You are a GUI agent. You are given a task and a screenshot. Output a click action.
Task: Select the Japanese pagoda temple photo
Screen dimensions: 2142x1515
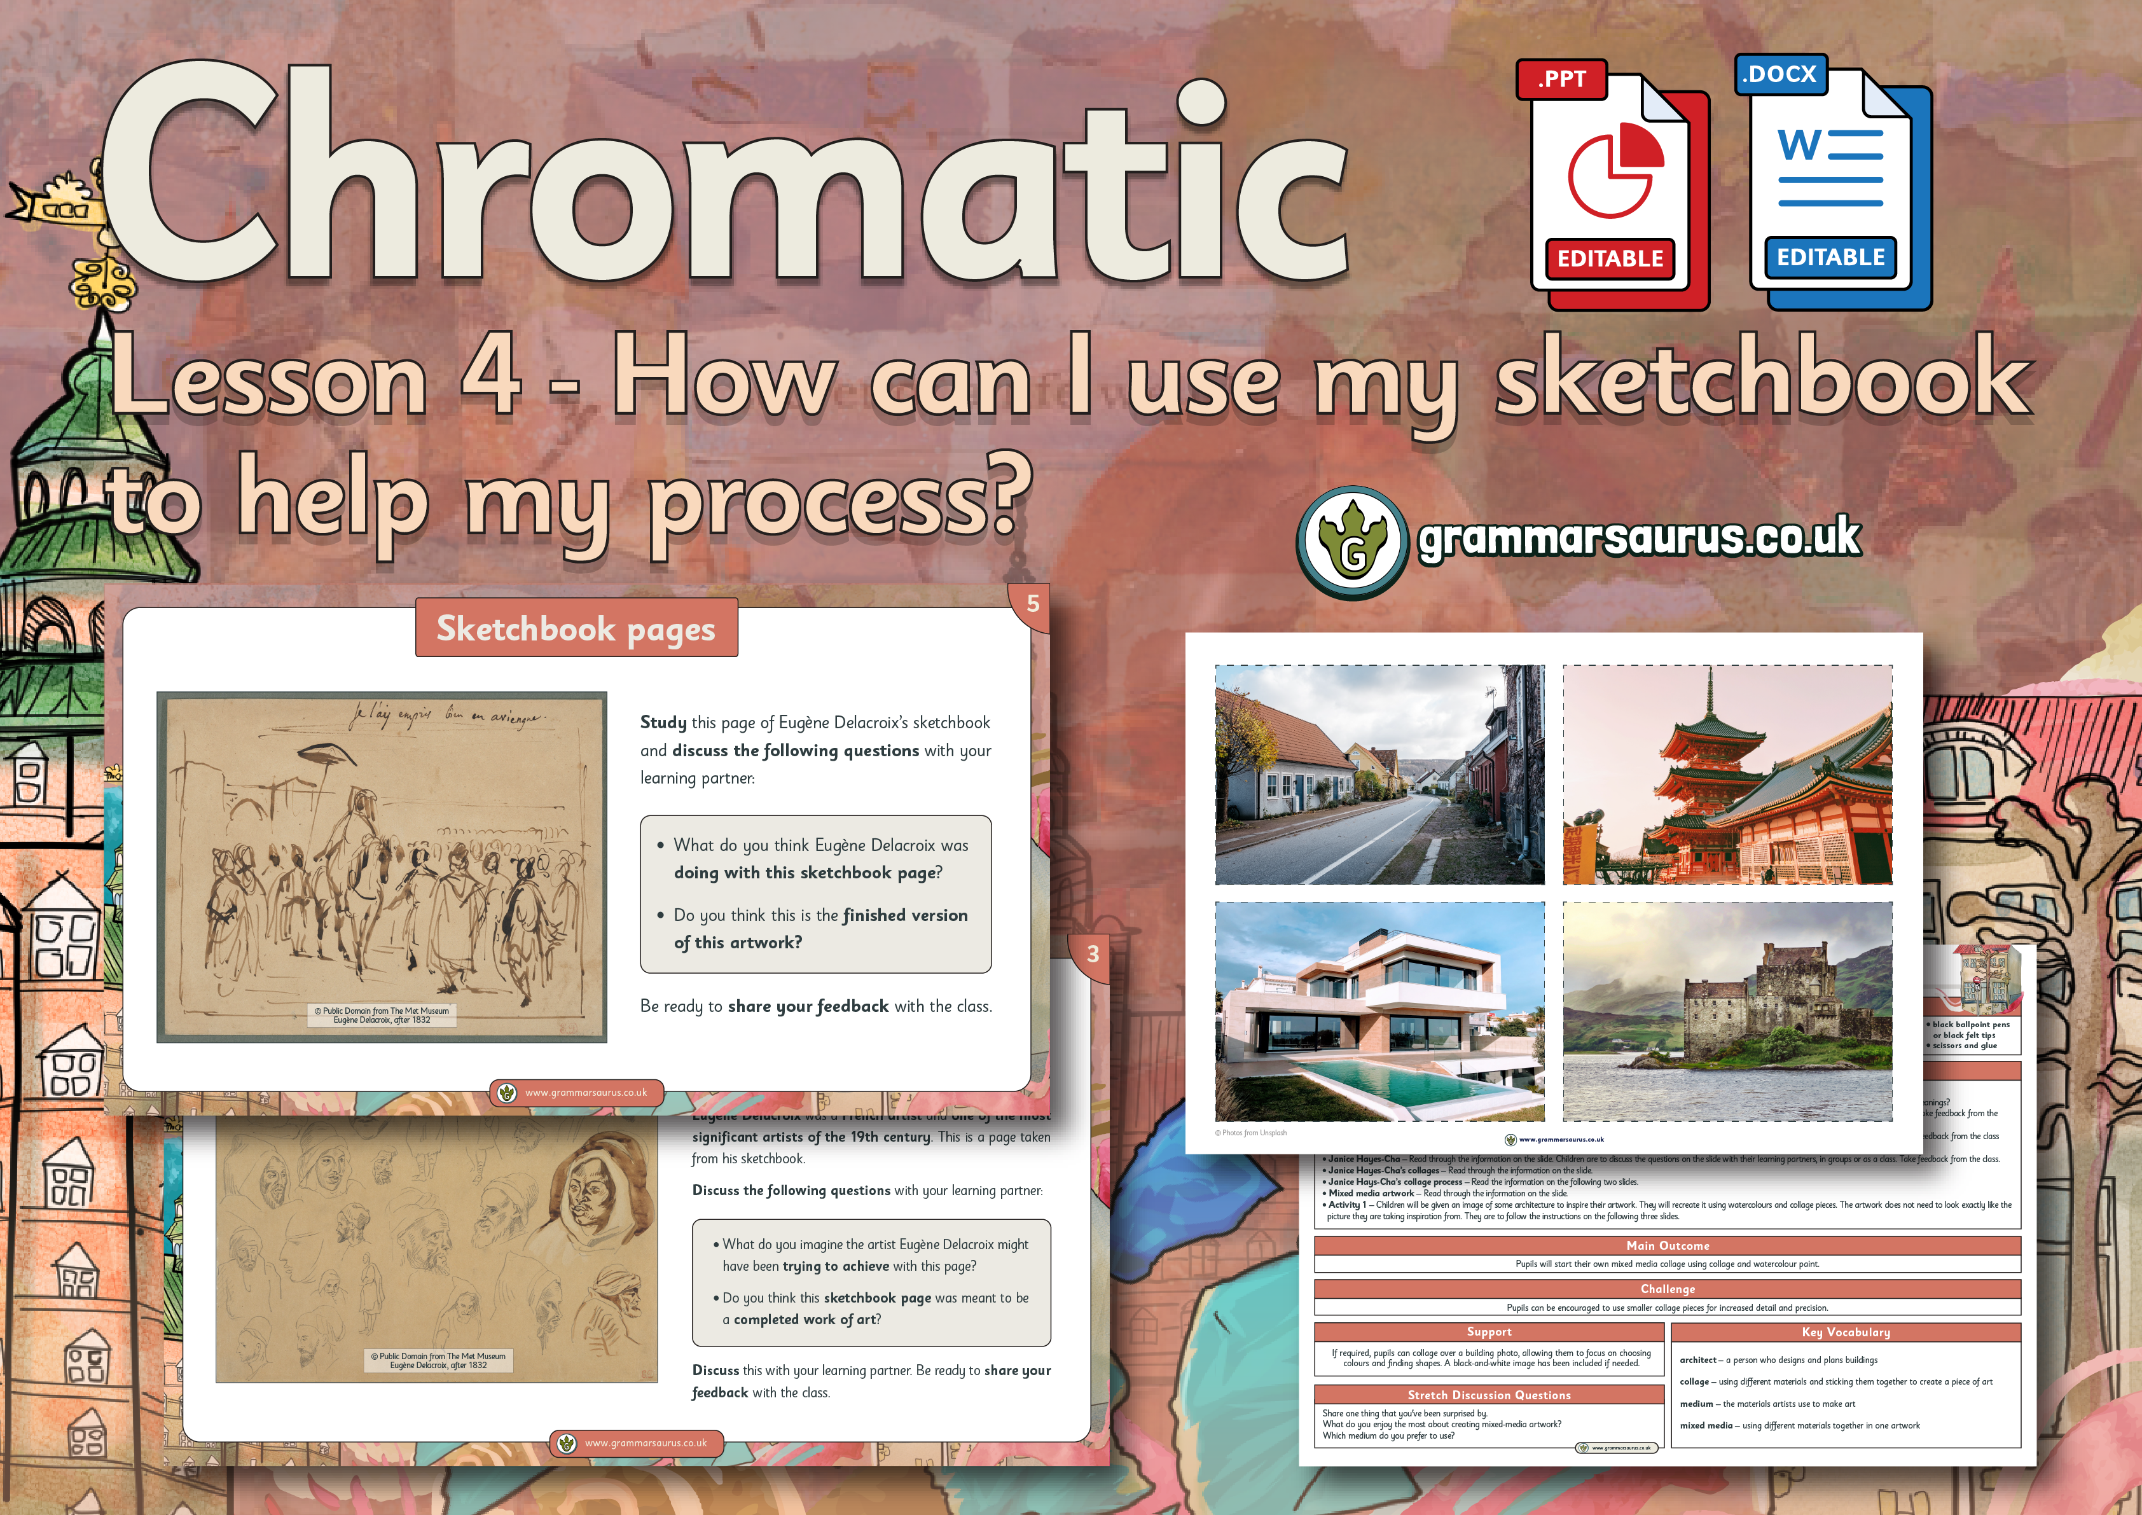[x=1727, y=774]
